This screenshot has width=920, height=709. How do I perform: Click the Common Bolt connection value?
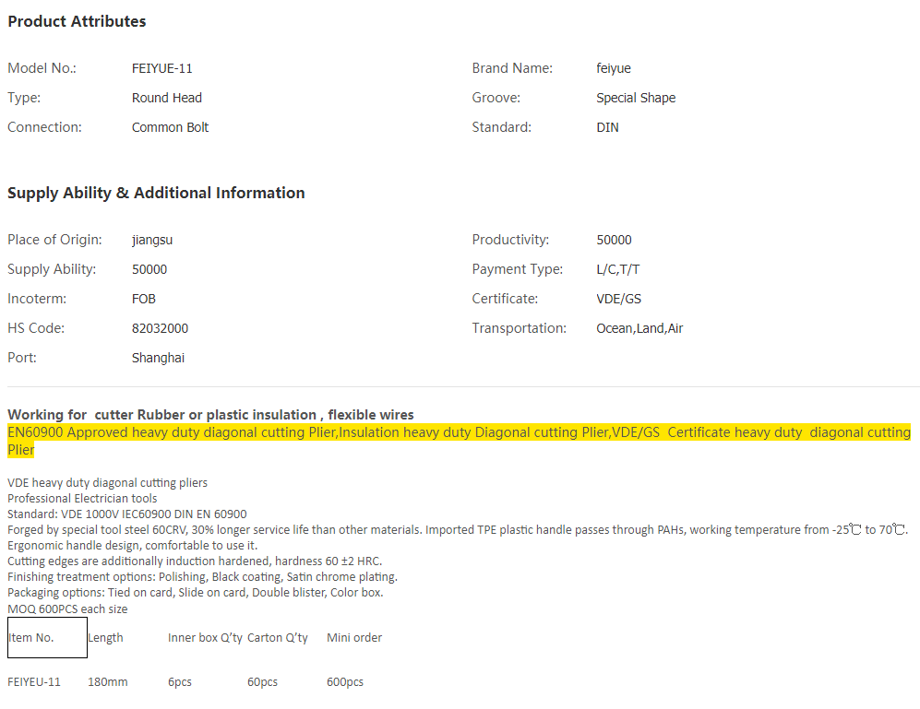point(170,127)
